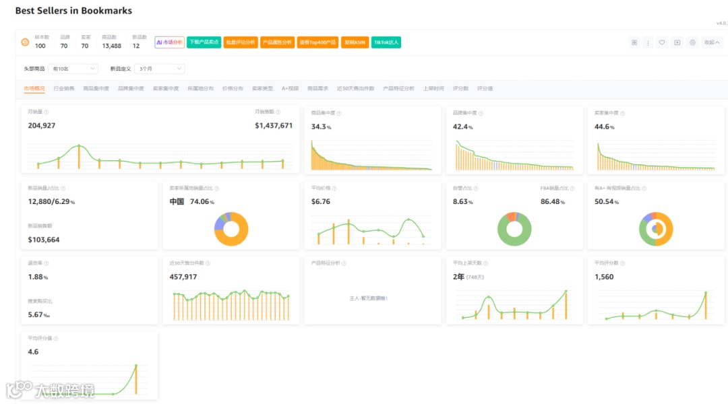
Task: Click help icon beside 品牌集中度 card title
Action: (x=481, y=113)
